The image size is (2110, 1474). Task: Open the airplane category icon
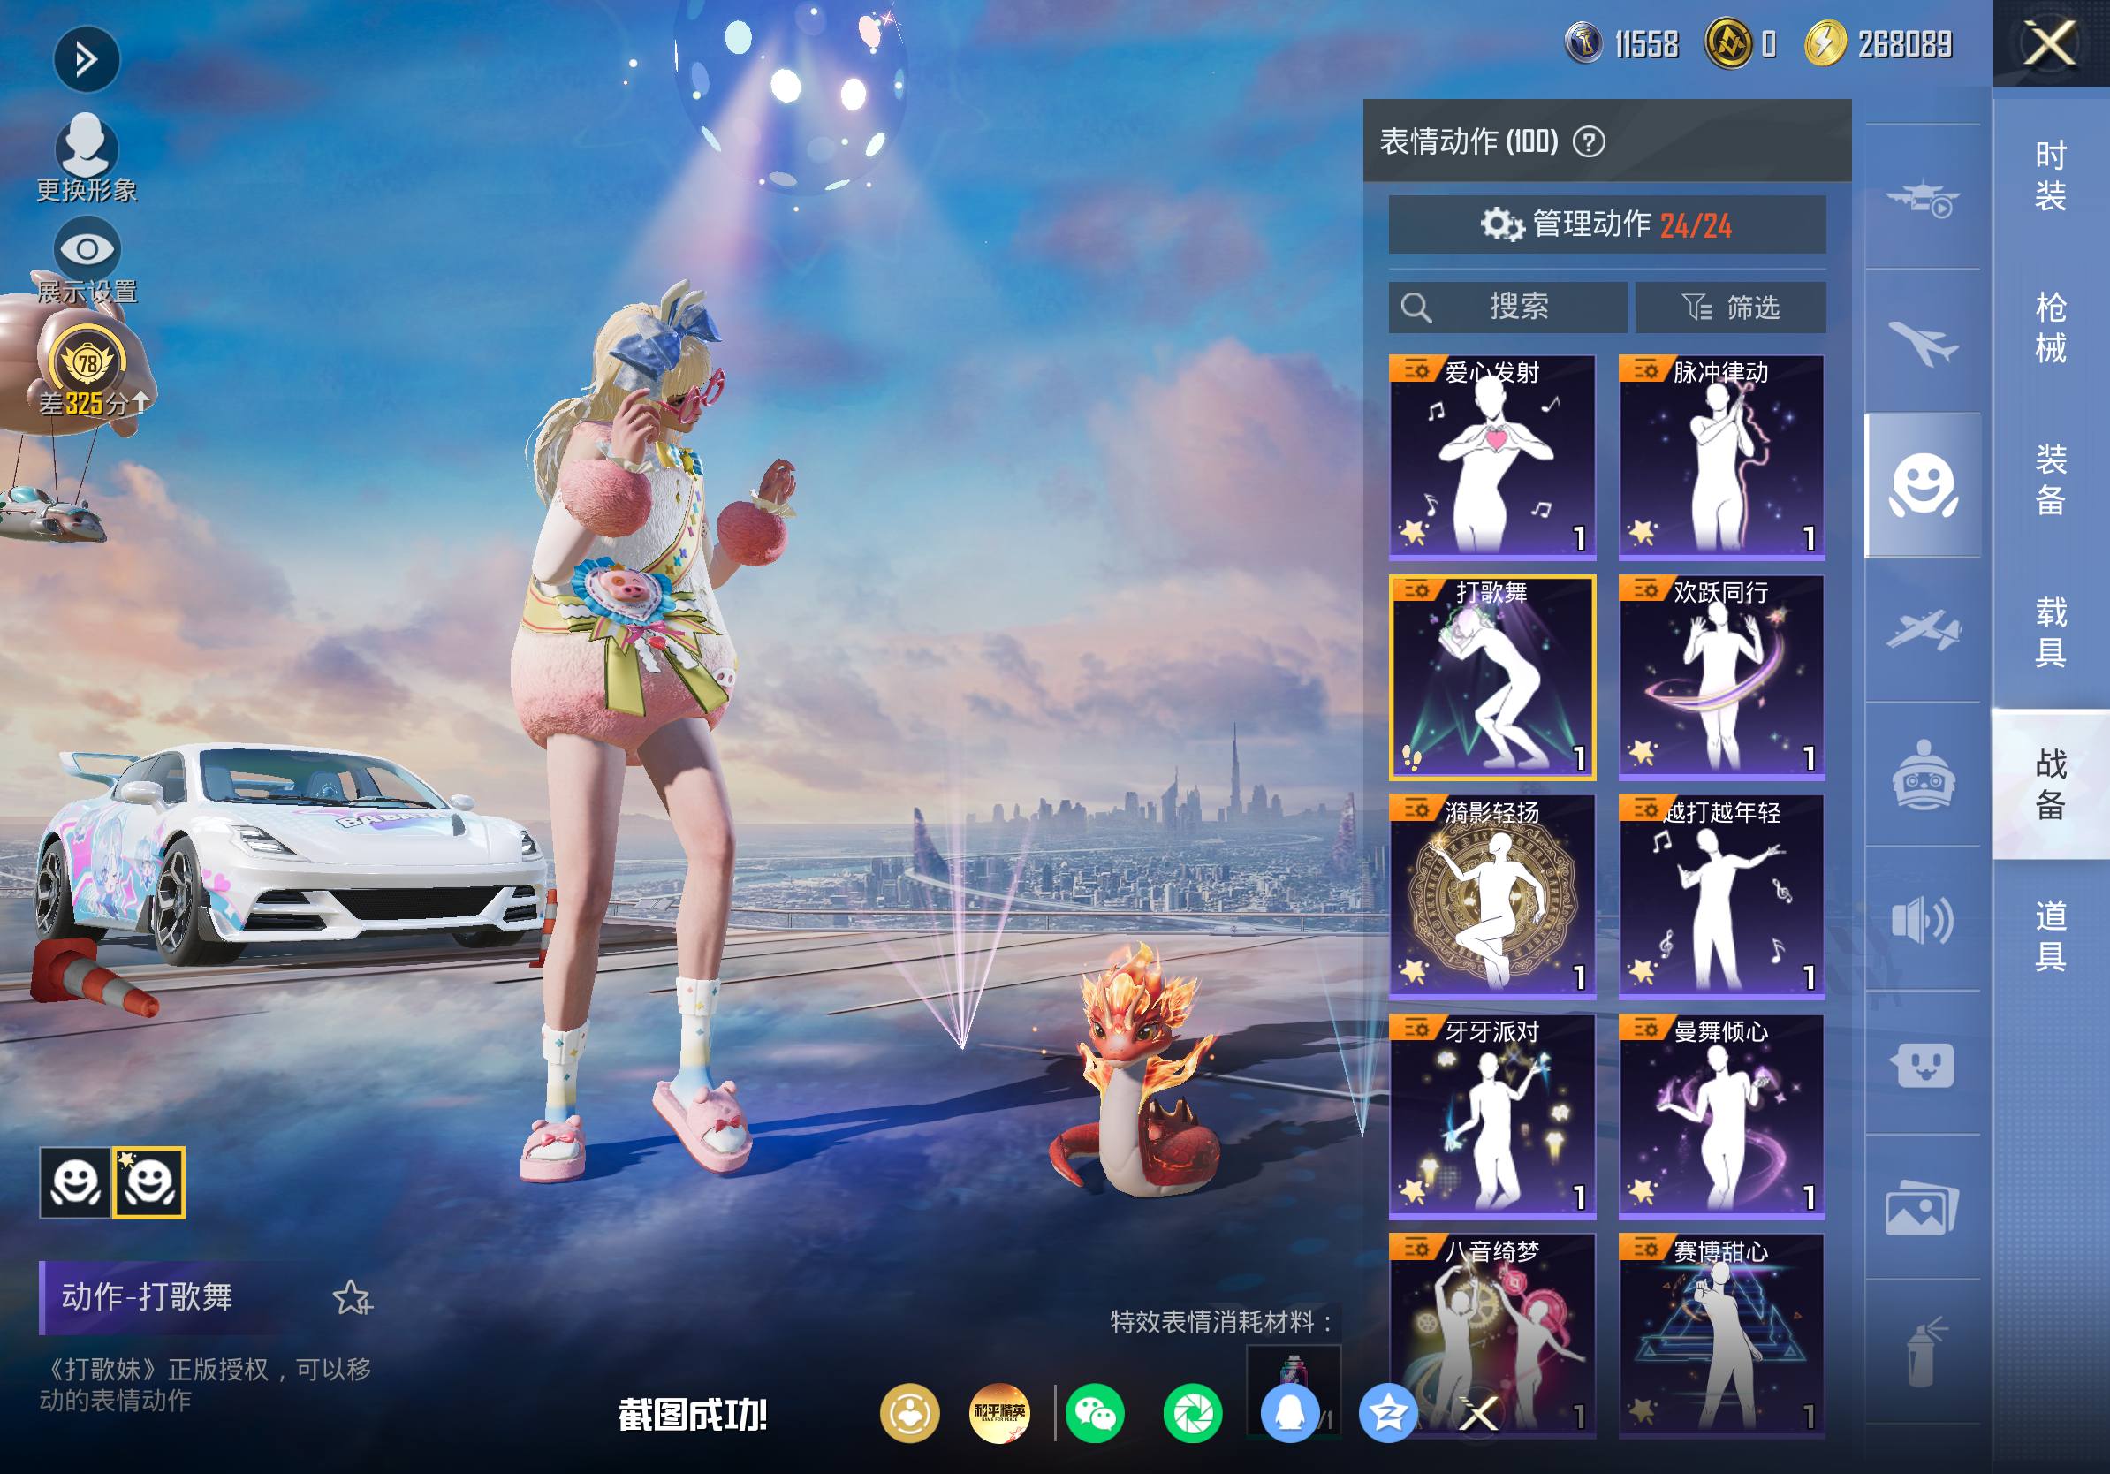[1923, 342]
